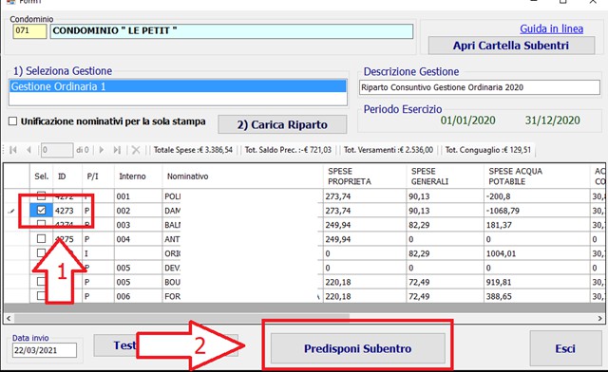Click the Nominativo column header
Image resolution: width=608 pixels, height=372 pixels.
tap(242, 177)
